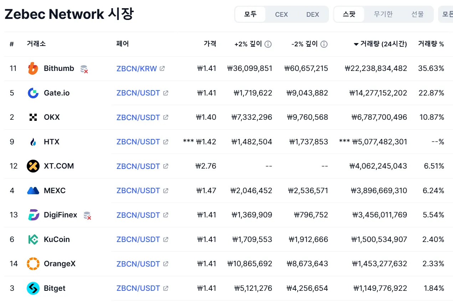This screenshot has width=453, height=304.
Task: Select the 스팟 market type tab
Action: coord(349,14)
